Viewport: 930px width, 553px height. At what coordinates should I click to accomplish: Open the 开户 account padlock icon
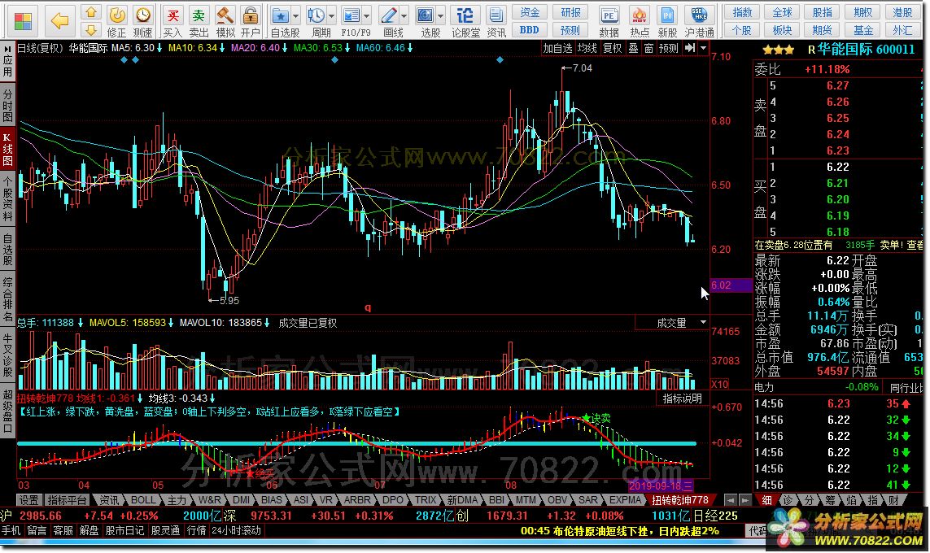(x=251, y=21)
